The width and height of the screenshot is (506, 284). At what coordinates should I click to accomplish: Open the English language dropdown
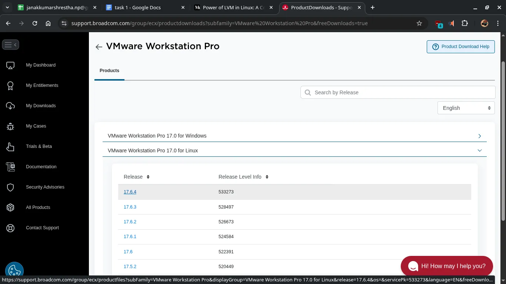click(x=466, y=108)
